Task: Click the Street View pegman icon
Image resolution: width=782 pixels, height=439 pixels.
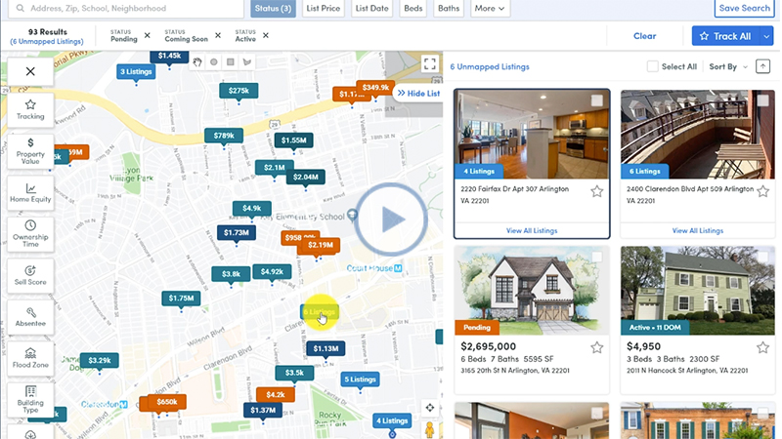Action: 430,429
